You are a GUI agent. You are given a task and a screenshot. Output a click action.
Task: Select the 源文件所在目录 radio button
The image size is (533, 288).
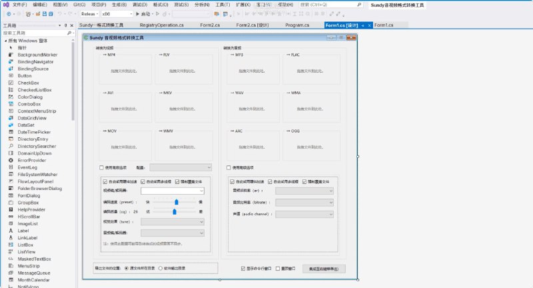click(x=127, y=268)
